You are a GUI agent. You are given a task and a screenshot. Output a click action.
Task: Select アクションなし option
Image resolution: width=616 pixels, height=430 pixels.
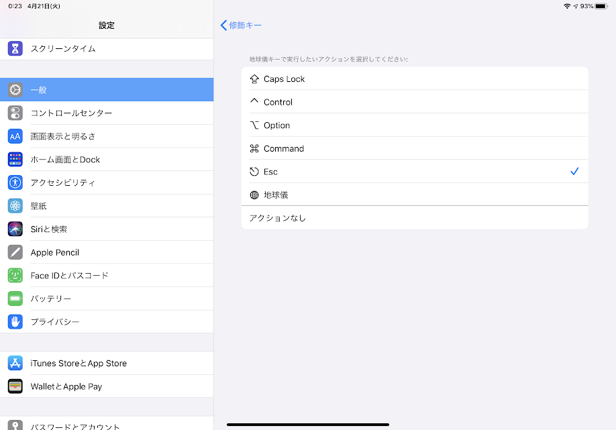415,218
